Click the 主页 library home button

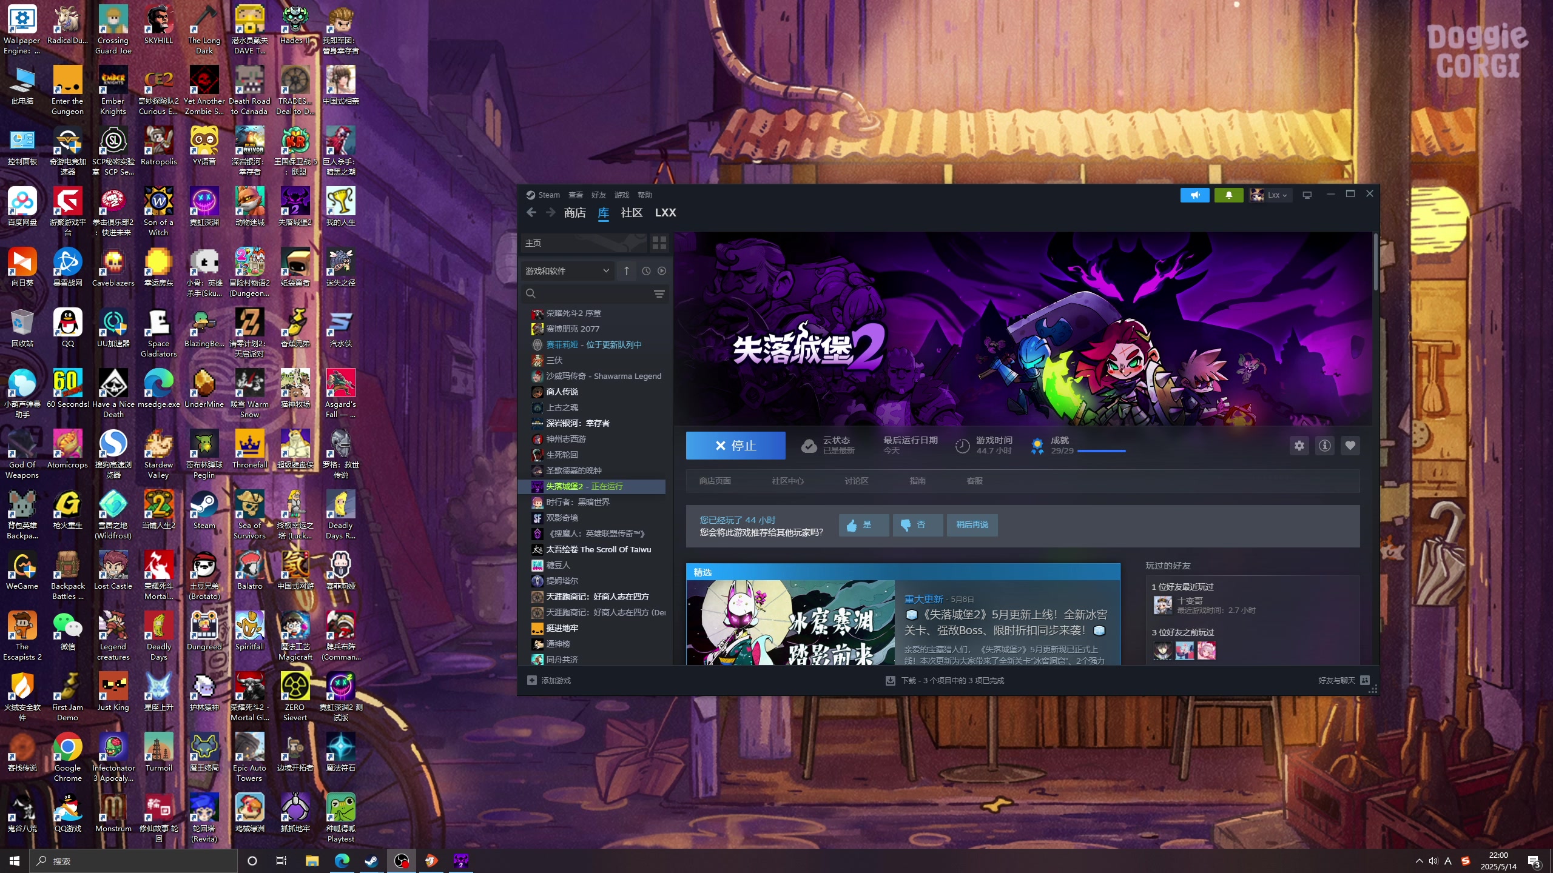click(x=584, y=243)
